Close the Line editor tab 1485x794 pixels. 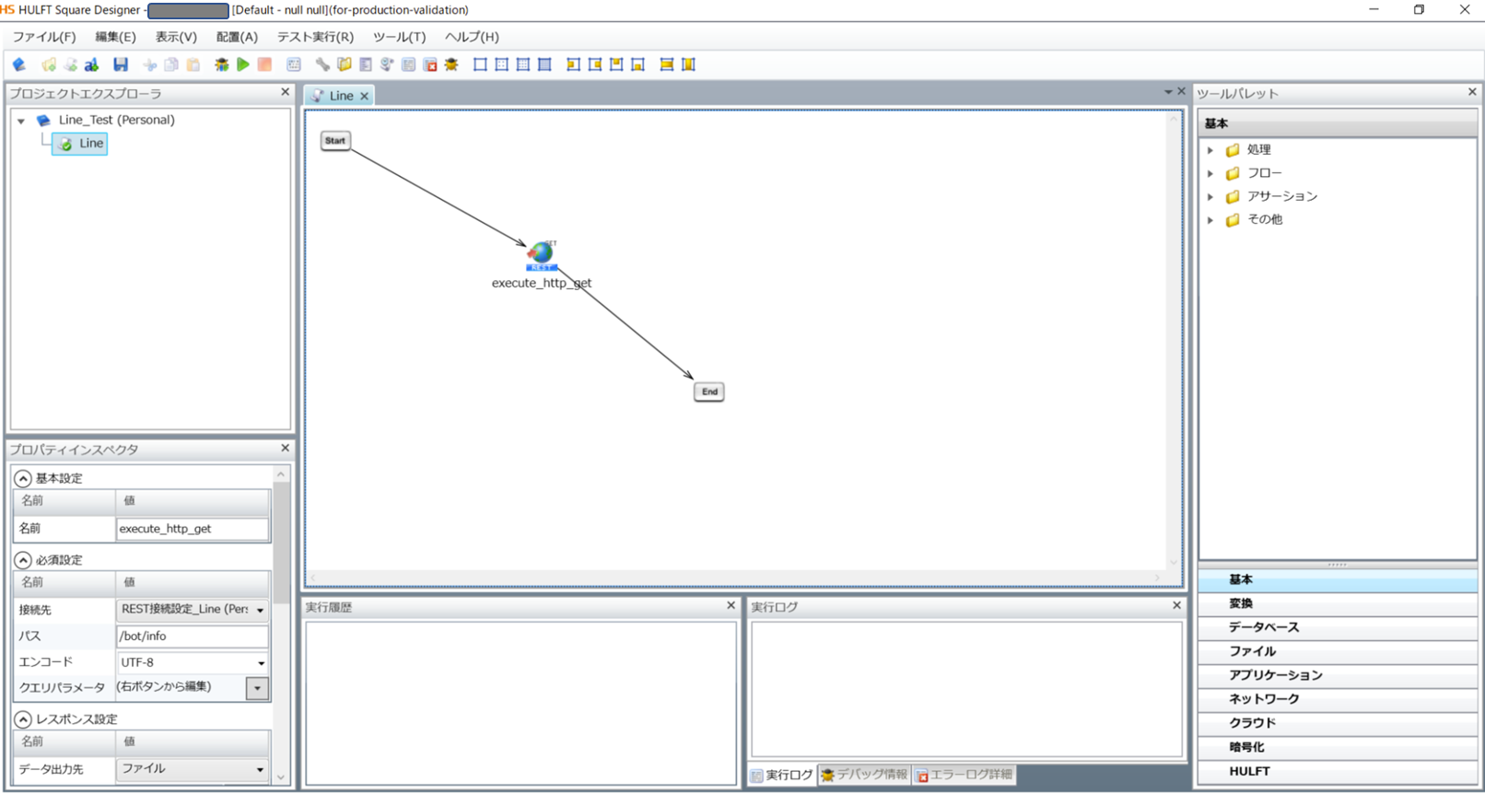365,96
